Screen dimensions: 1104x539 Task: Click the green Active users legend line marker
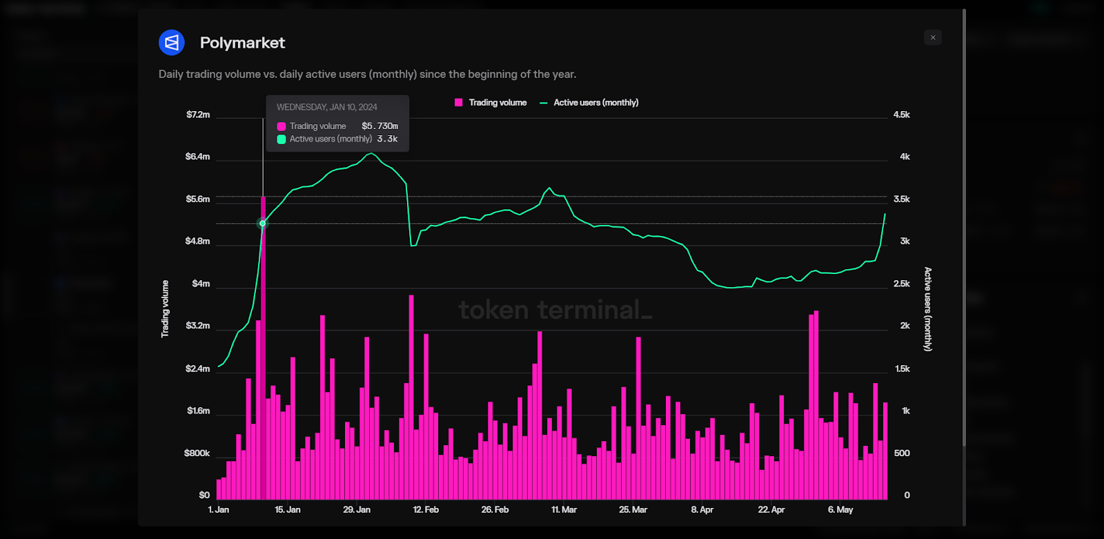tap(544, 103)
